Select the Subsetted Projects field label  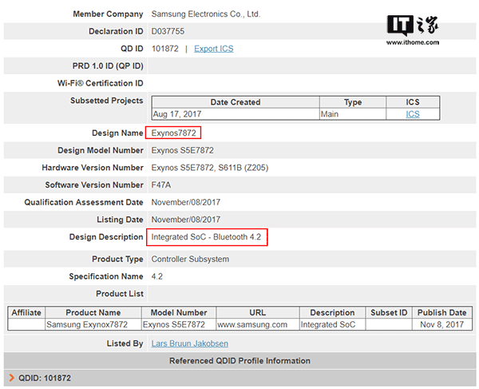point(107,101)
